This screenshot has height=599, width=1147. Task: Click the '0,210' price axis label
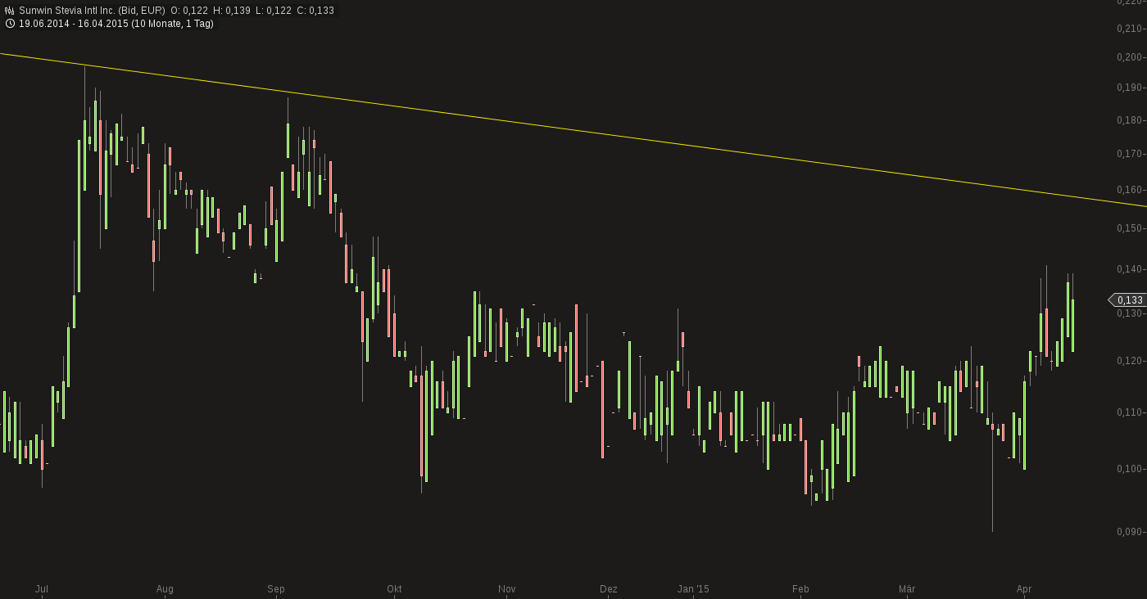click(1129, 29)
